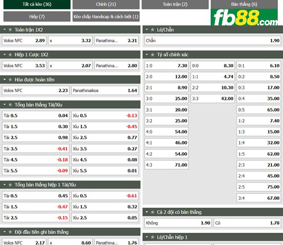
Task: Star the Tỷ số chính xác market
Action: 153,55
